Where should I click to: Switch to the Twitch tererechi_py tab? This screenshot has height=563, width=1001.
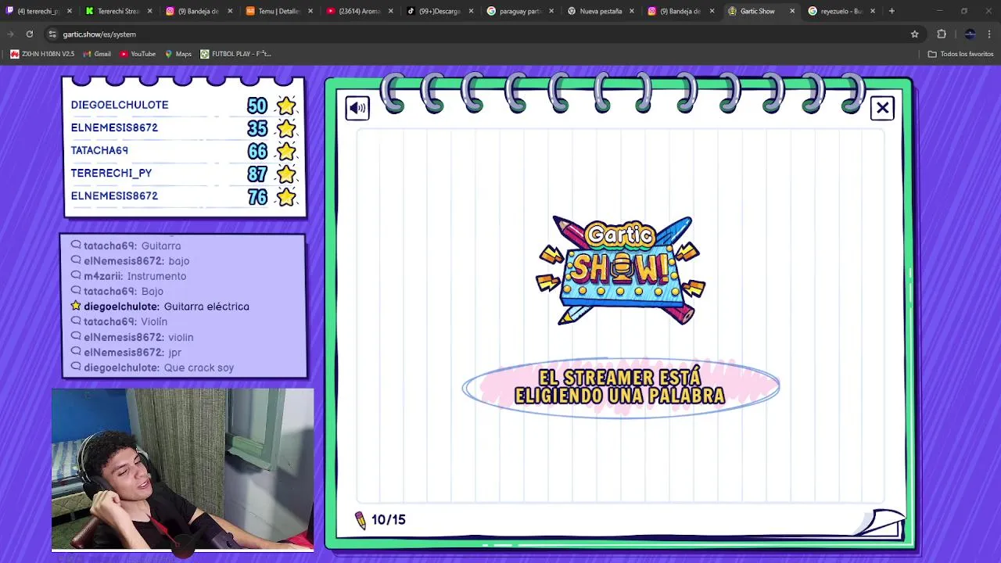(38, 11)
